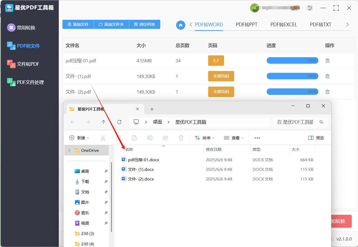Open PDF文件处理 in the sidebar
The width and height of the screenshot is (358, 247).
tap(25, 82)
